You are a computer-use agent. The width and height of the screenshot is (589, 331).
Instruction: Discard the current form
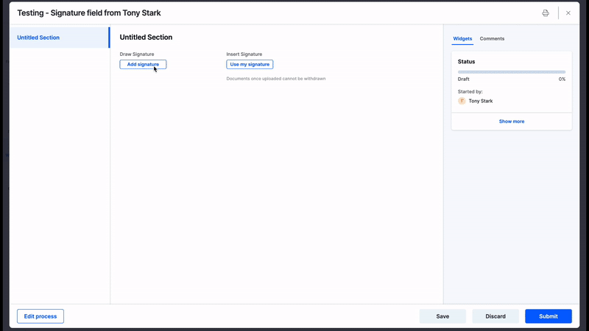[x=495, y=316]
